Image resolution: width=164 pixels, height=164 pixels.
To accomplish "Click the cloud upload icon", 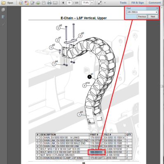I will click(38, 2).
